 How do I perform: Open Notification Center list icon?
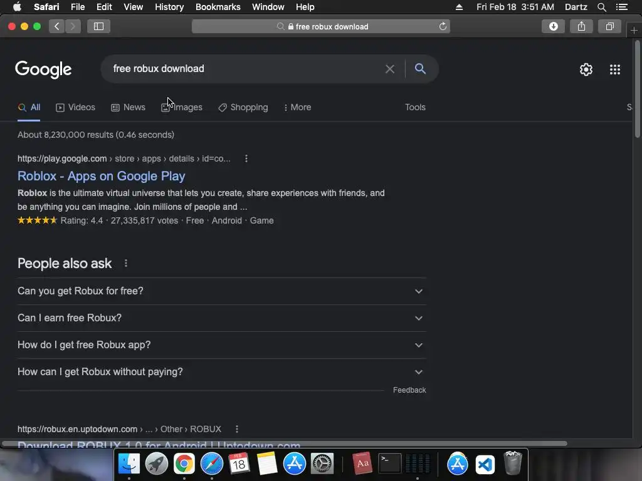(622, 7)
